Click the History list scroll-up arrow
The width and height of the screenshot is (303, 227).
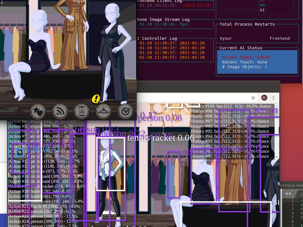277,106
